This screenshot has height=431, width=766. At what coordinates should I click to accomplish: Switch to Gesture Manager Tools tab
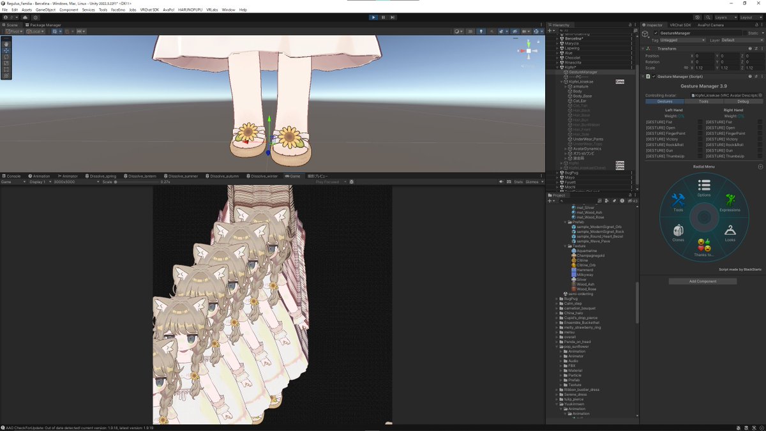(x=703, y=101)
